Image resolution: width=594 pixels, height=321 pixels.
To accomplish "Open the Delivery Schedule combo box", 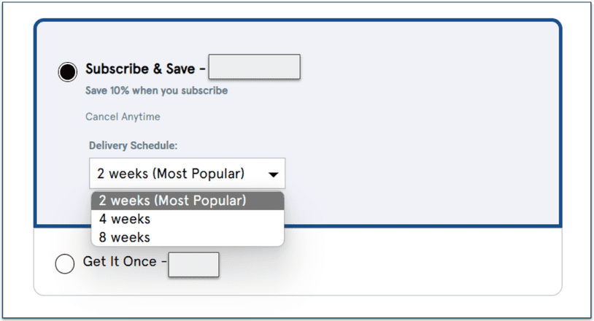I will coord(187,174).
